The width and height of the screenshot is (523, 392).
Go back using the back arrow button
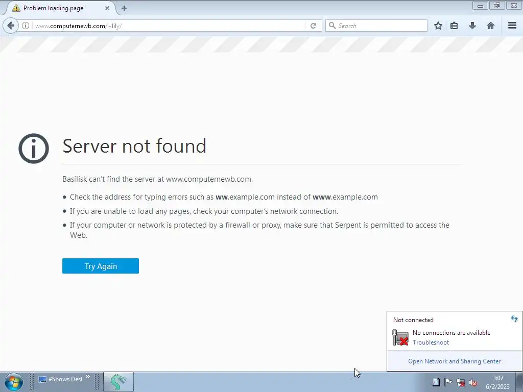coord(11,26)
